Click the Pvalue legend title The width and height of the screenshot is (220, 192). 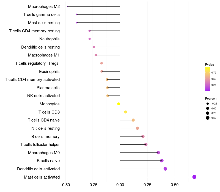[x=210, y=64]
